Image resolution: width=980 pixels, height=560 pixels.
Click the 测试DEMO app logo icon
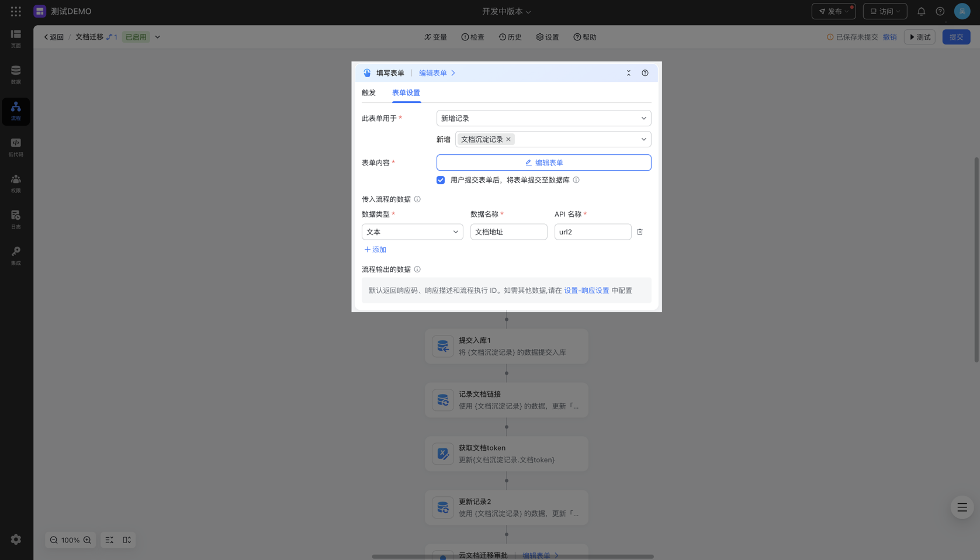40,11
